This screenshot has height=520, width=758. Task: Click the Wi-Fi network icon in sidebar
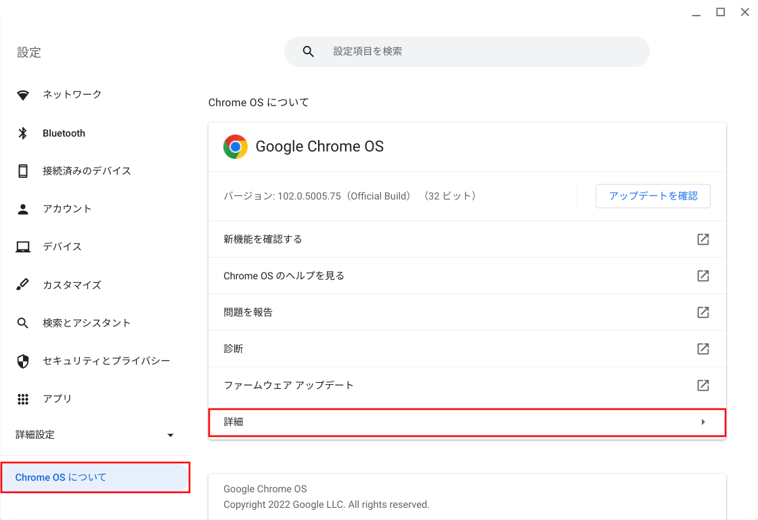pos(23,95)
